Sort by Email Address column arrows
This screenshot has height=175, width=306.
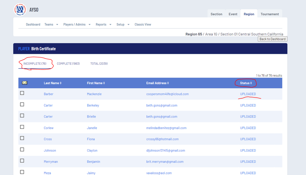168,83
